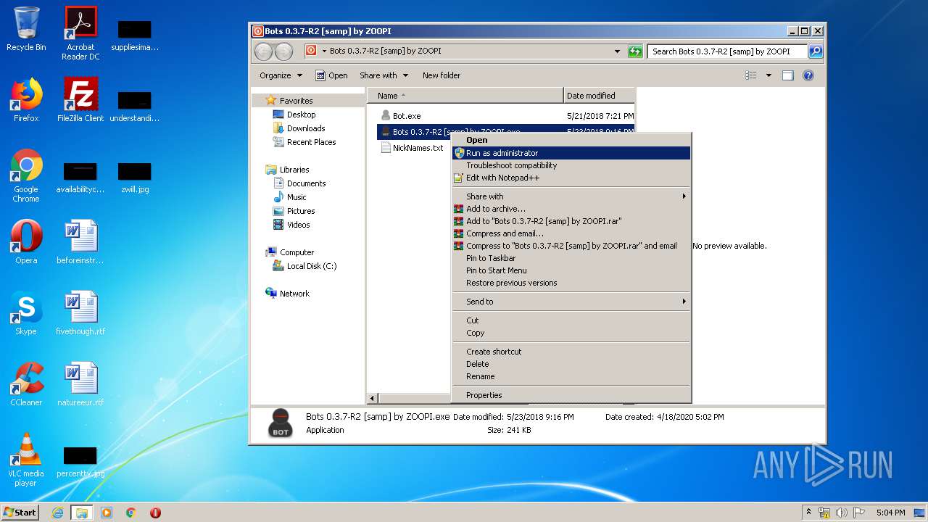The height and width of the screenshot is (522, 928).
Task: Open Explorer help question mark icon
Action: coord(808,75)
